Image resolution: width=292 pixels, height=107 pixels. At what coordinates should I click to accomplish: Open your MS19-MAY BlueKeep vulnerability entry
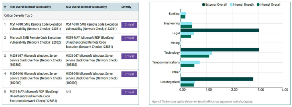click(90, 42)
